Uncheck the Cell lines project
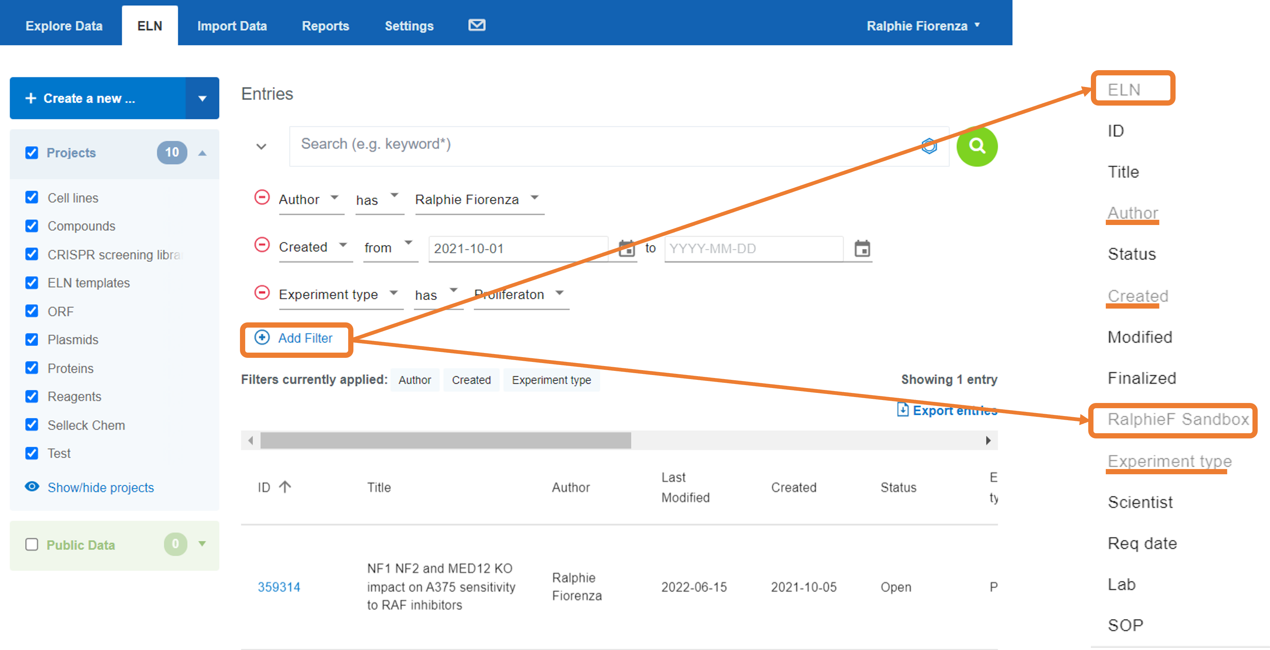The image size is (1270, 650). (32, 198)
